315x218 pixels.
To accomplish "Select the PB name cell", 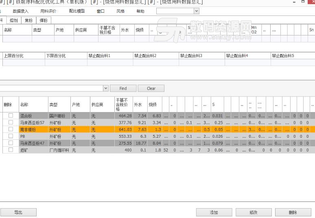I will (33, 137).
